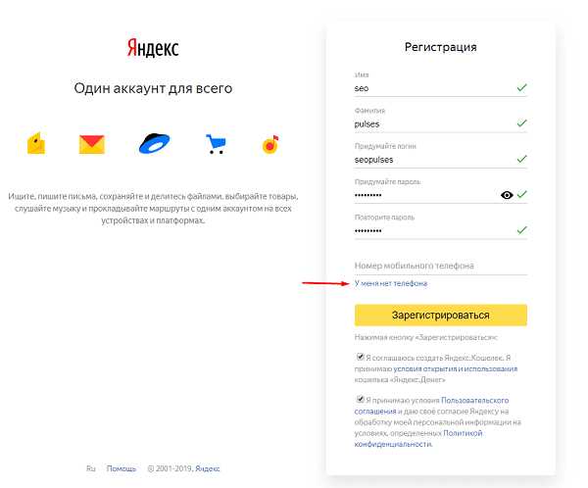Focus the Номер мобильного телефона field
Viewport: 588px width, 488px height.
441,266
